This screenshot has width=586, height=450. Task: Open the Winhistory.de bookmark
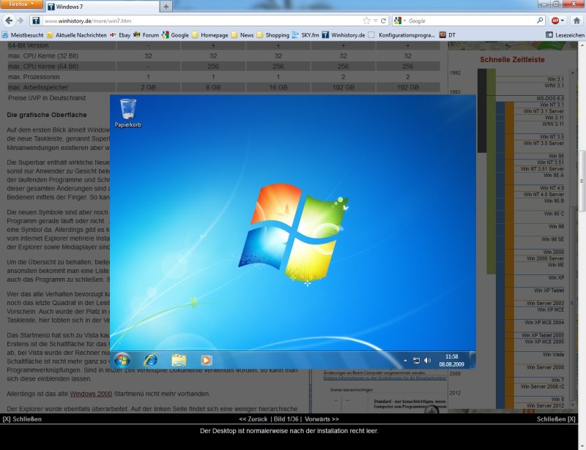344,35
